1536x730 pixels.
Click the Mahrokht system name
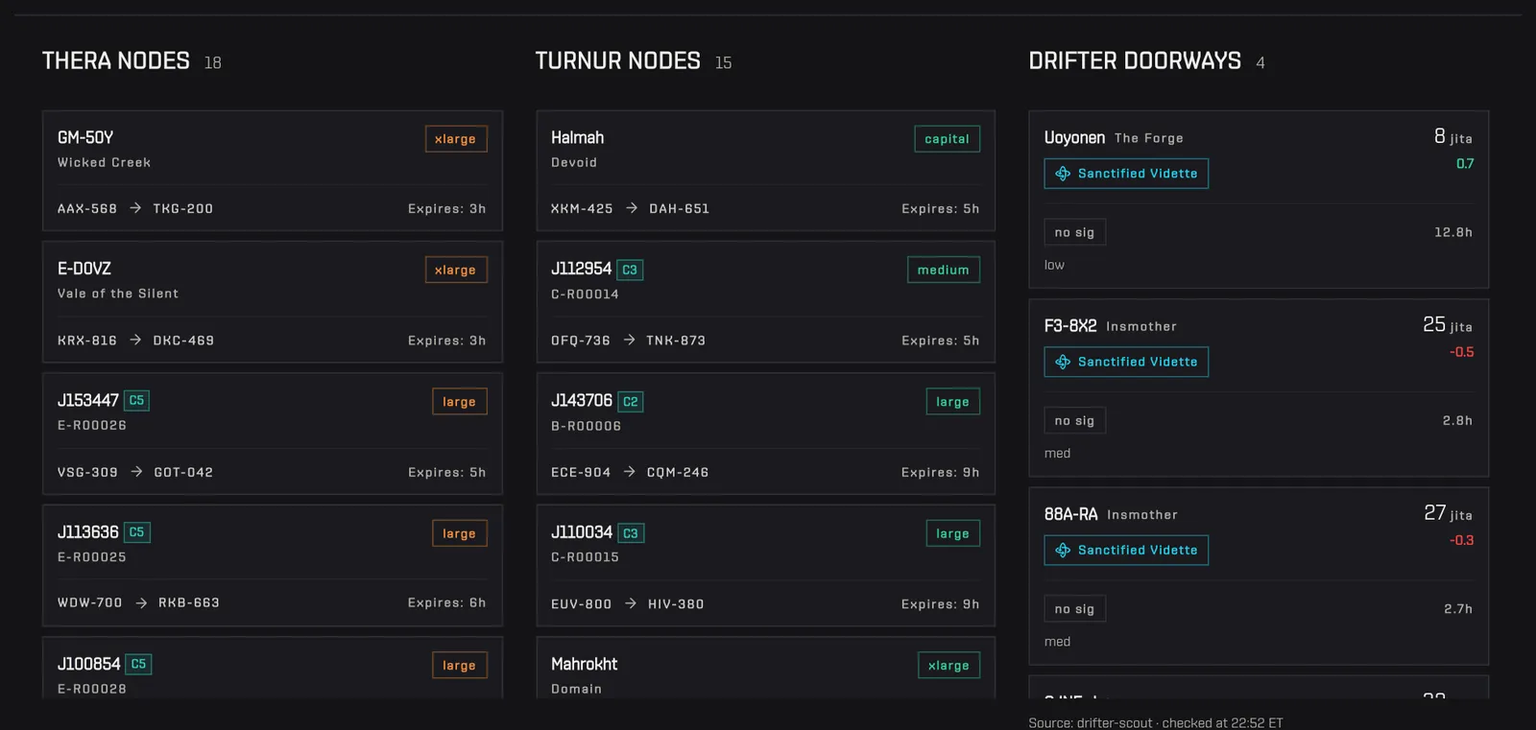585,665
